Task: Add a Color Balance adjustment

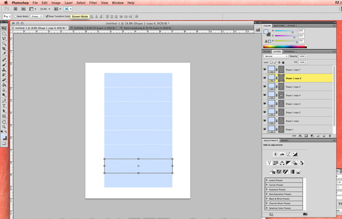Action: [282, 163]
